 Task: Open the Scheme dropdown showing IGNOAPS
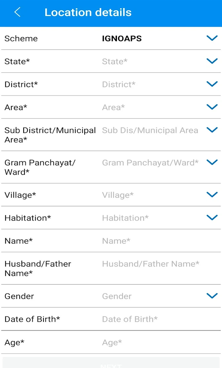(212, 38)
